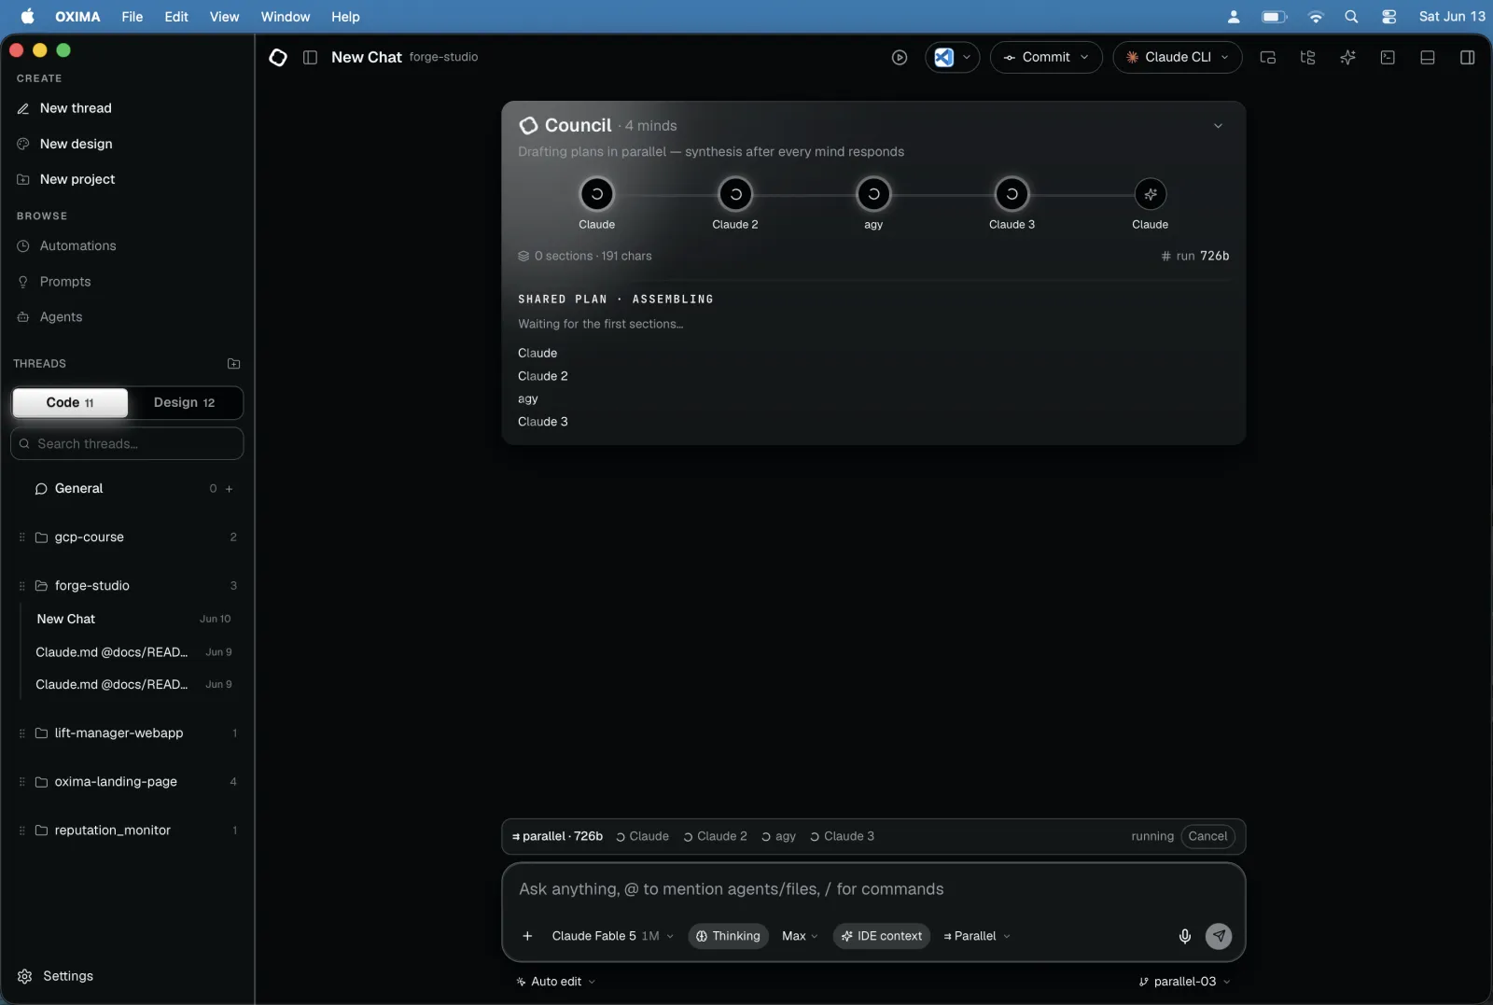Switch to the Code threads tab
Viewport: 1493px width, 1005px height.
70,403
